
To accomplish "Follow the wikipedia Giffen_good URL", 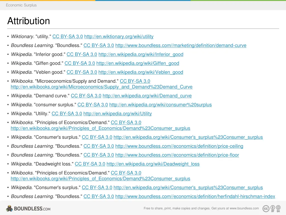I will pyautogui.click(x=138, y=63).
